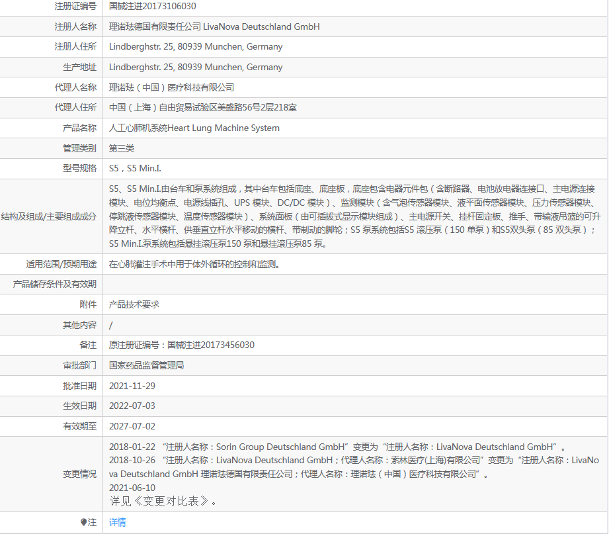Open the 详情 link in the 注 row
Screen dimensions: 609x534
tap(117, 522)
